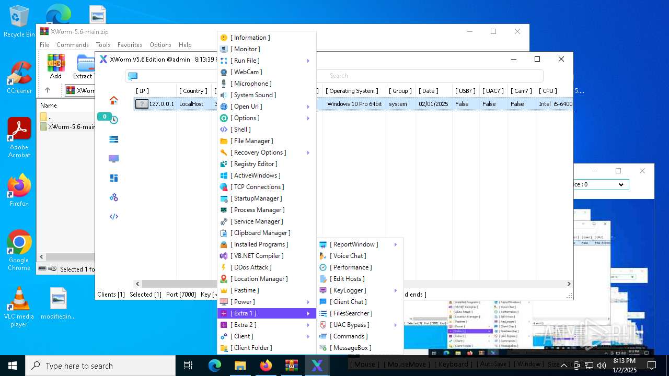Expand the Extra 2 submenu arrow
The width and height of the screenshot is (669, 376).
click(x=308, y=325)
